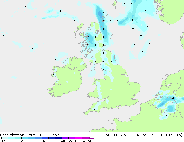This screenshot has width=184, height=142.
Task: Select the 30–35 mm legend color swatch
Action: tap(65, 138)
